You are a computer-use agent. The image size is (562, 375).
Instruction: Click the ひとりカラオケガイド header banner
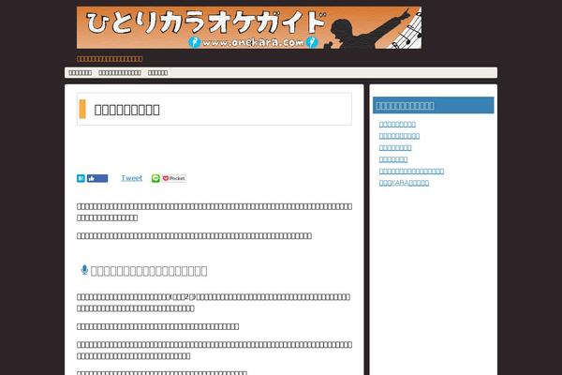point(249,27)
